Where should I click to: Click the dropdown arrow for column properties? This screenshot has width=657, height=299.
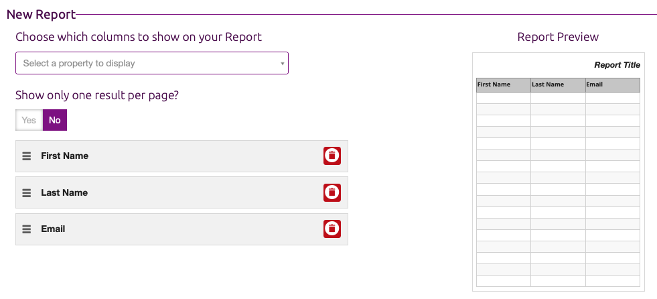pos(283,64)
